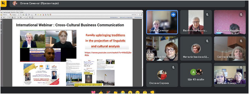This screenshot has width=249, height=94.
Task: Open the Комментарии panel tab
Action: 139,17
